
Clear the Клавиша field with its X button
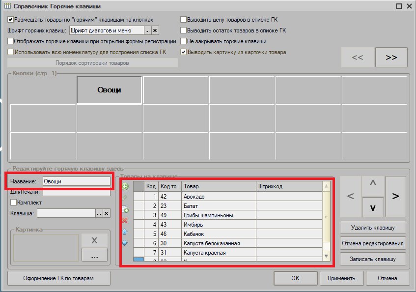(x=107, y=213)
